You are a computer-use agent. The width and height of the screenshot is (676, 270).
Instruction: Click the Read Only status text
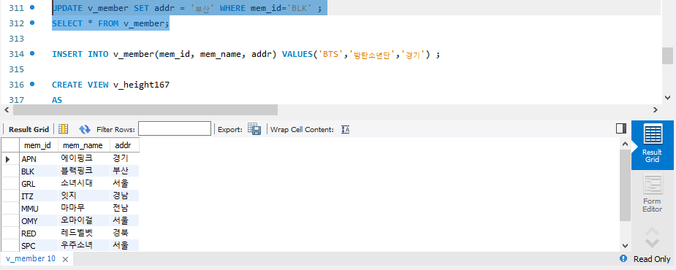pos(652,259)
